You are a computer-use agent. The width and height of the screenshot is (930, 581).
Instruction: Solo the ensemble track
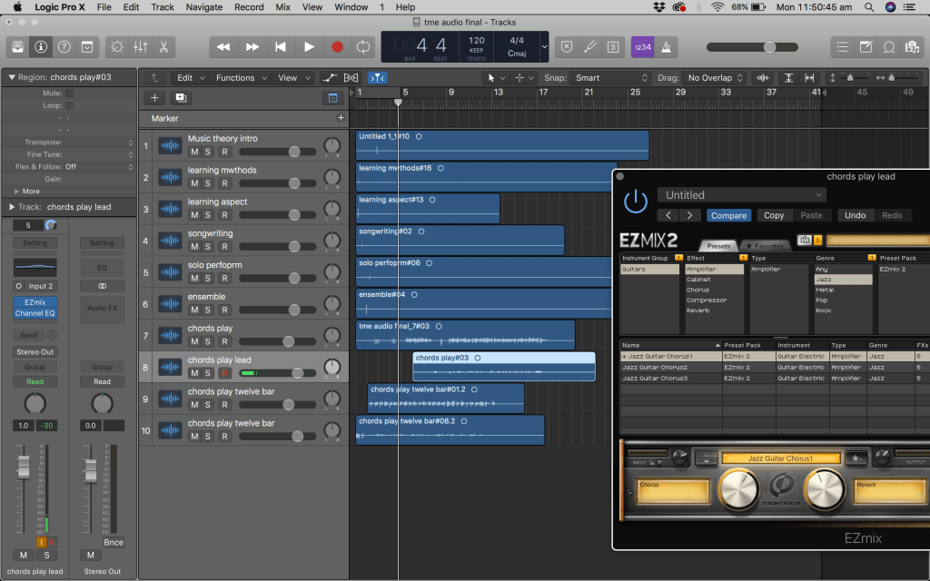(208, 310)
